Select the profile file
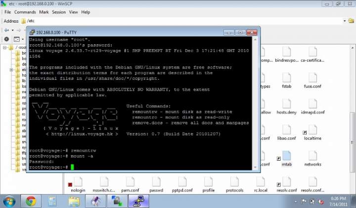The height and width of the screenshot is (208, 356). coord(209,185)
